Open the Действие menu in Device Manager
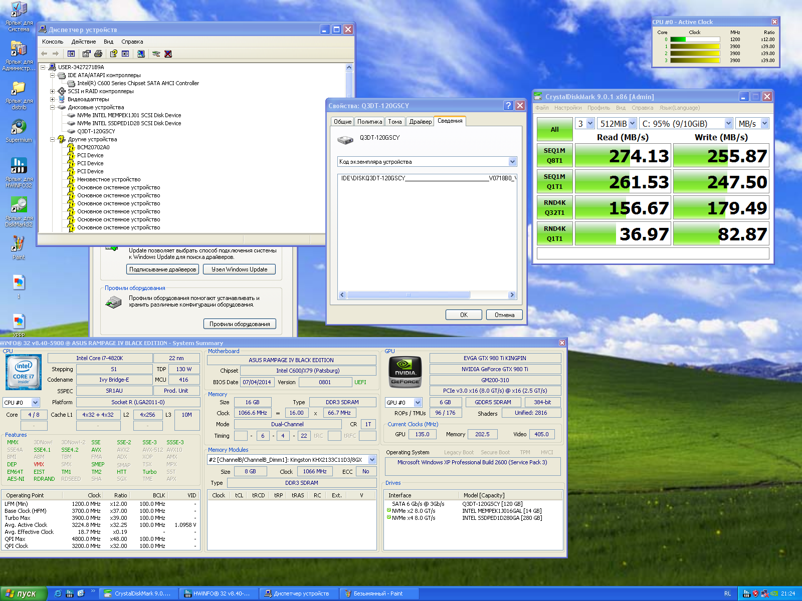Viewport: 802px width, 601px height. tap(83, 42)
